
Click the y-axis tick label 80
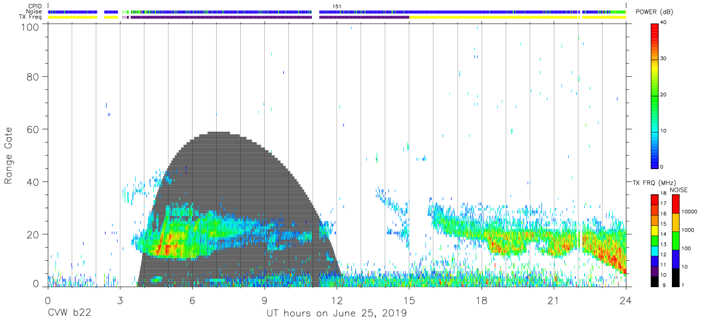coord(33,76)
